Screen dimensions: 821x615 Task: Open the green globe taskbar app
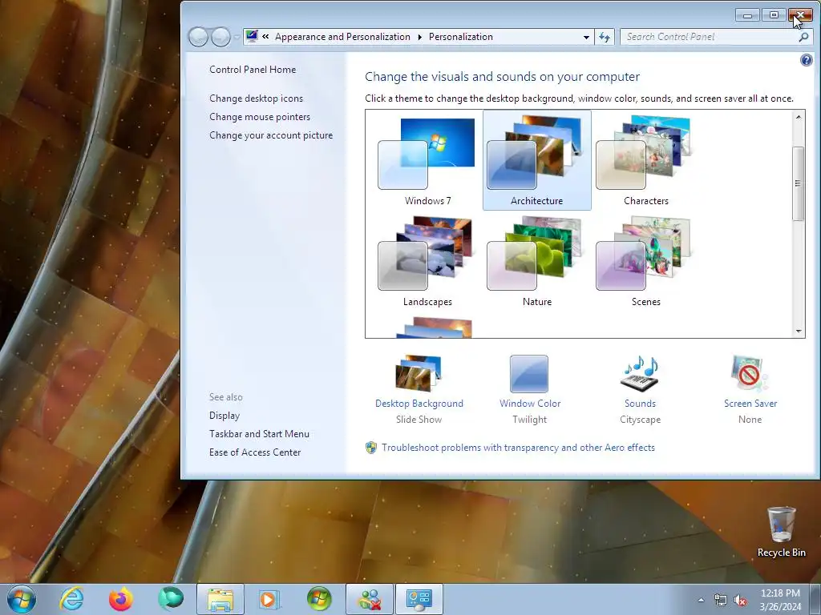click(x=171, y=599)
